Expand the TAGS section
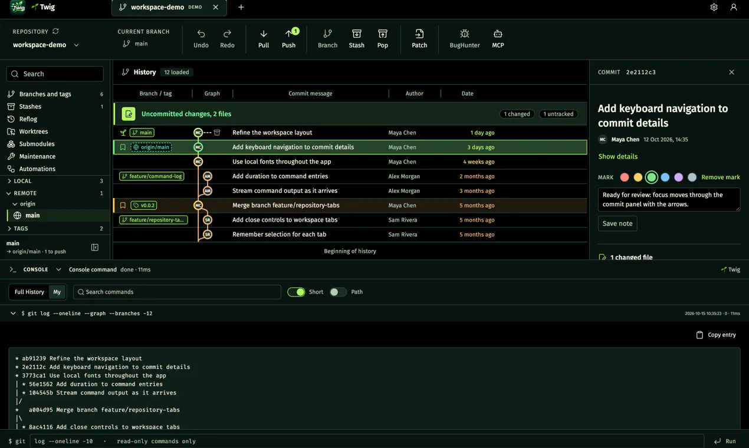The width and height of the screenshot is (749, 448). pyautogui.click(x=55, y=228)
